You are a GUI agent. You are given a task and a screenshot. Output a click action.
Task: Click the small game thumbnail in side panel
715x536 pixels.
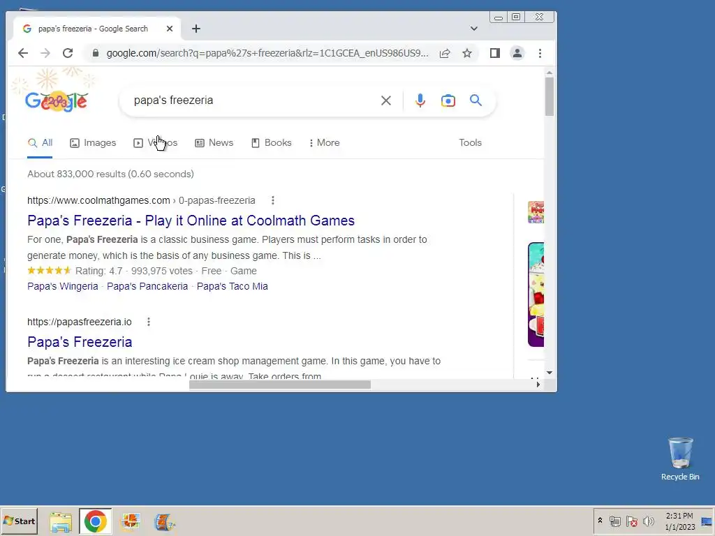pos(536,212)
